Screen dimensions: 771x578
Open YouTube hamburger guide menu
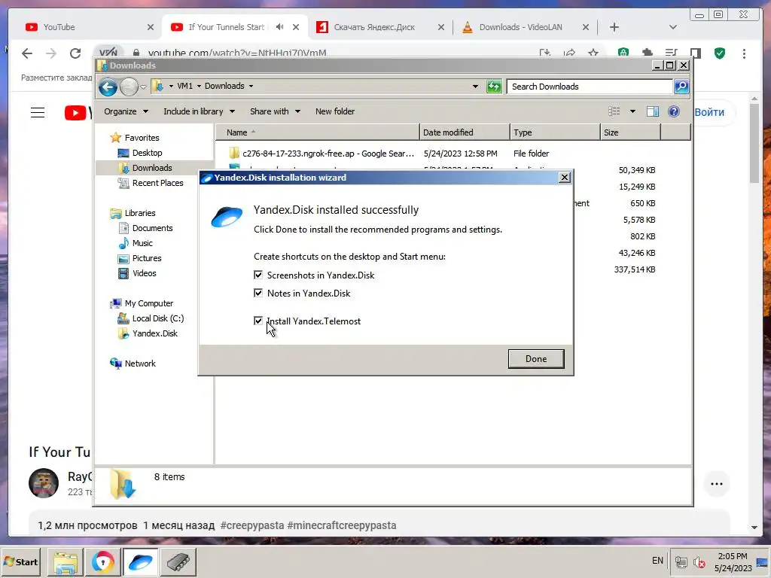tap(38, 113)
